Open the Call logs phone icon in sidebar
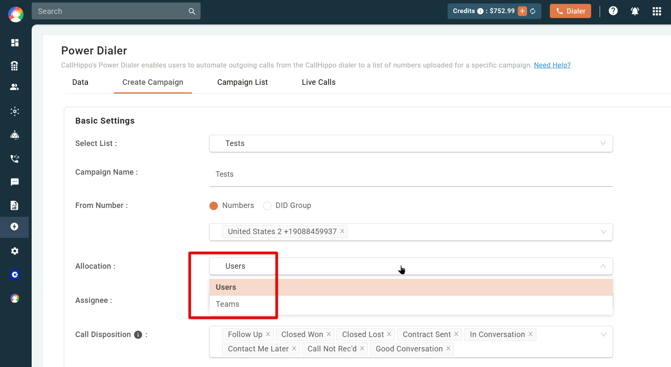Viewport: 671px width, 367px height. point(15,159)
